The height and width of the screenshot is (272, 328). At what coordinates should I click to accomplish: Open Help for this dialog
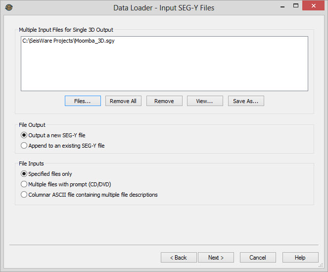coord(300,258)
